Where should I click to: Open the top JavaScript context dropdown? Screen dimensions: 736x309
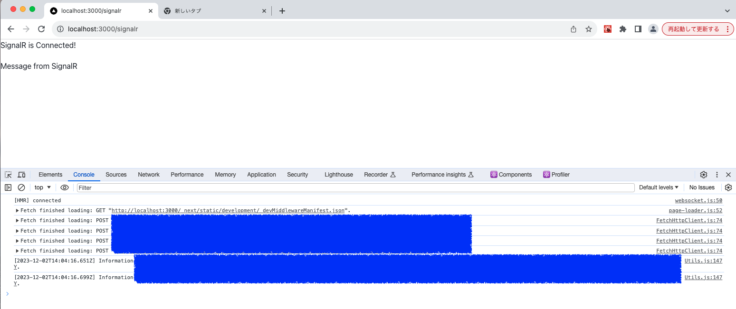(43, 187)
